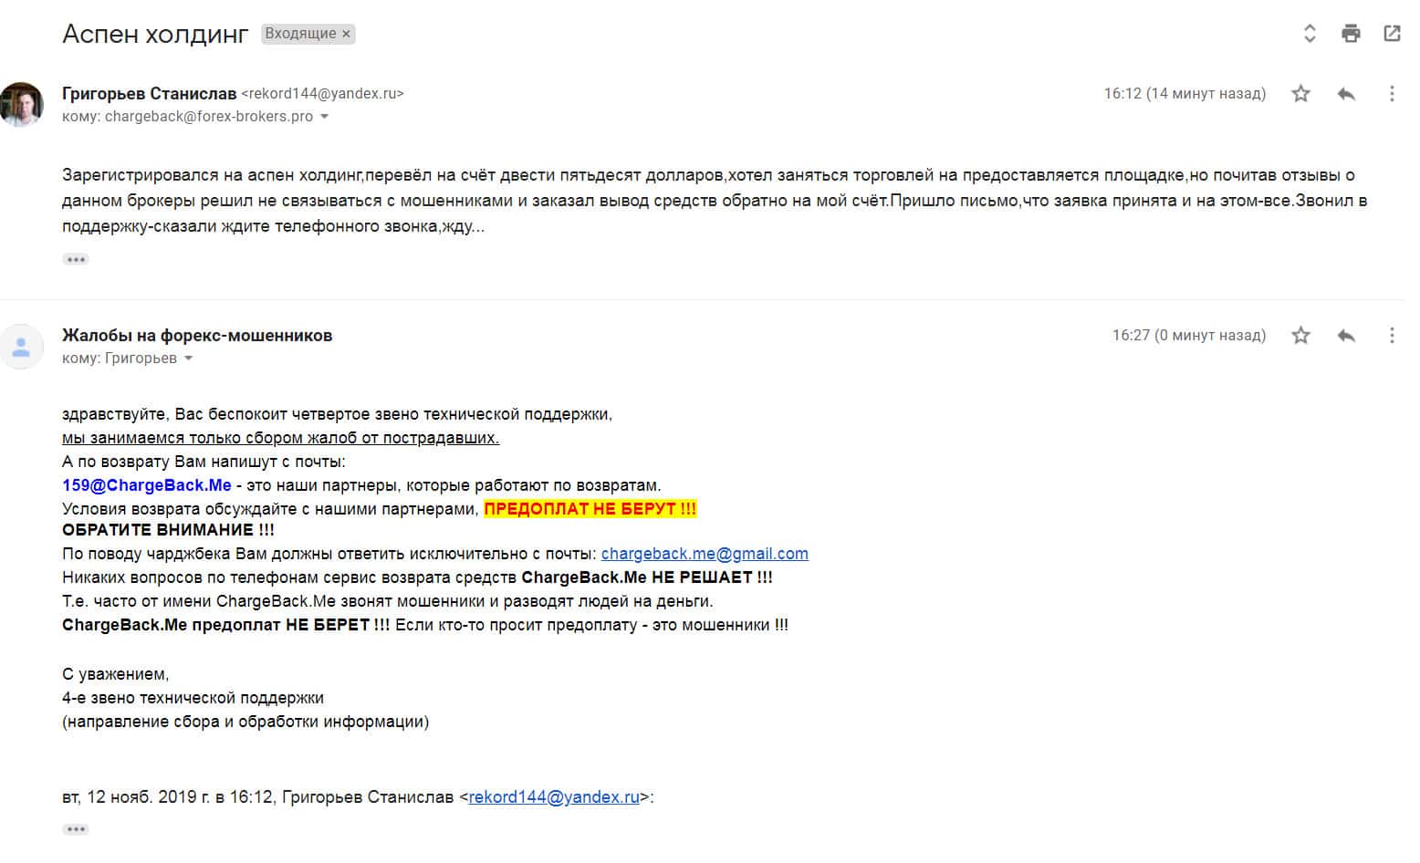The image size is (1420, 863).
Task: Print the whole email conversation
Action: tap(1351, 35)
